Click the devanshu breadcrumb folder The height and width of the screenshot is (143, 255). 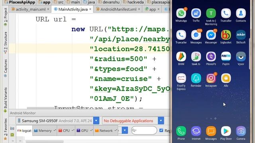pos(109,2)
